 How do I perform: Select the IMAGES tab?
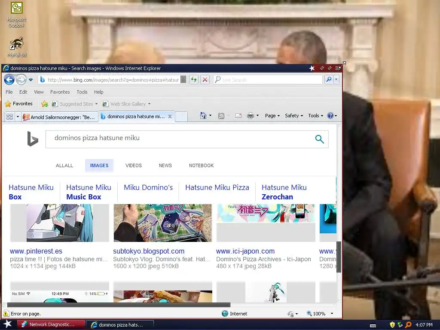click(99, 165)
